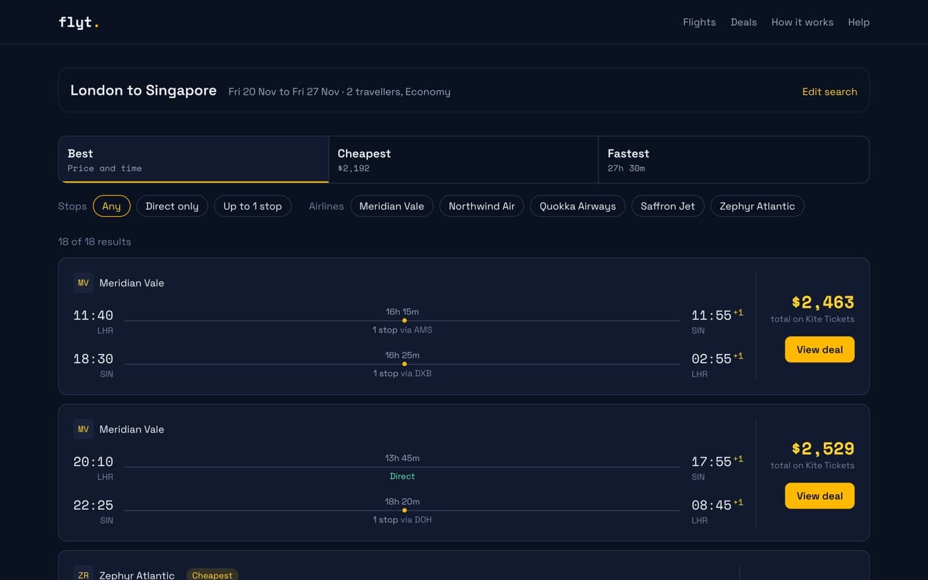Open the Flights nav link

pos(699,22)
